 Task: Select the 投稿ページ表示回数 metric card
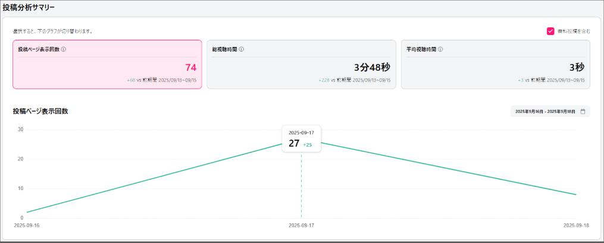[107, 64]
